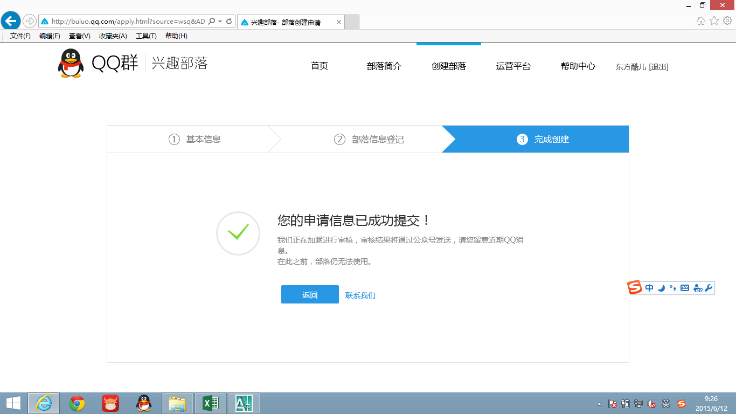Toggle punctuation mode icon on IME bar
Viewport: 736px width, 414px height.
[672, 288]
